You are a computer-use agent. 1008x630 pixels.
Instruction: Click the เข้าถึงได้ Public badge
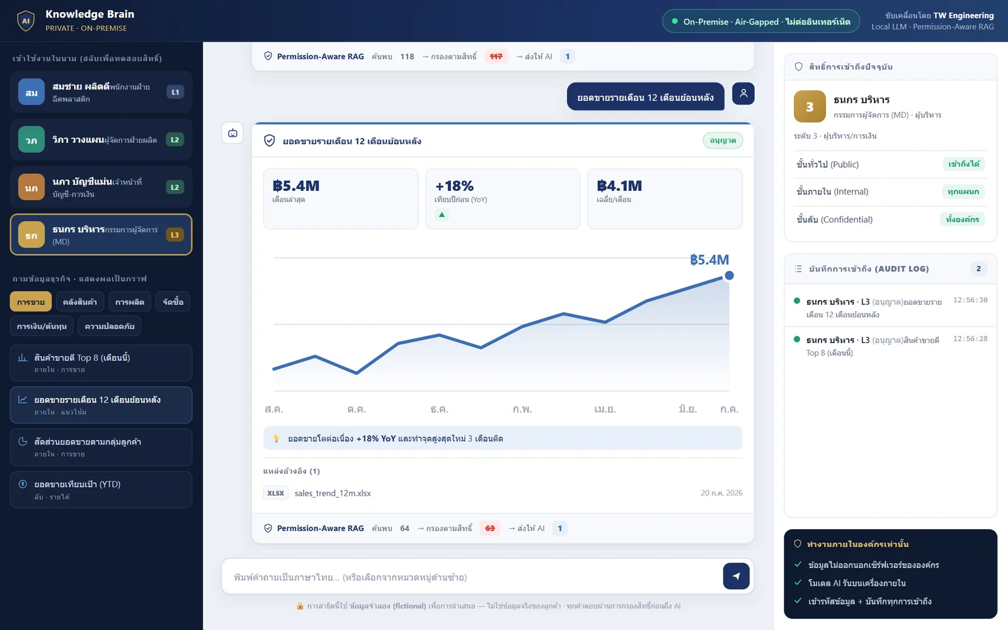click(x=964, y=164)
